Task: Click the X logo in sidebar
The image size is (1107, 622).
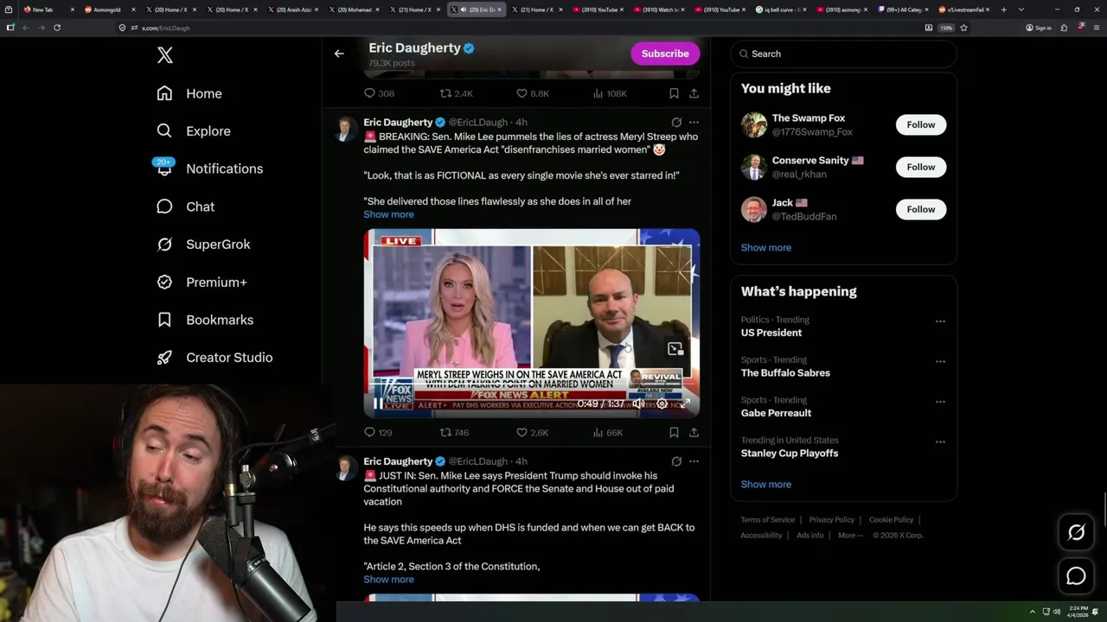Action: [165, 55]
